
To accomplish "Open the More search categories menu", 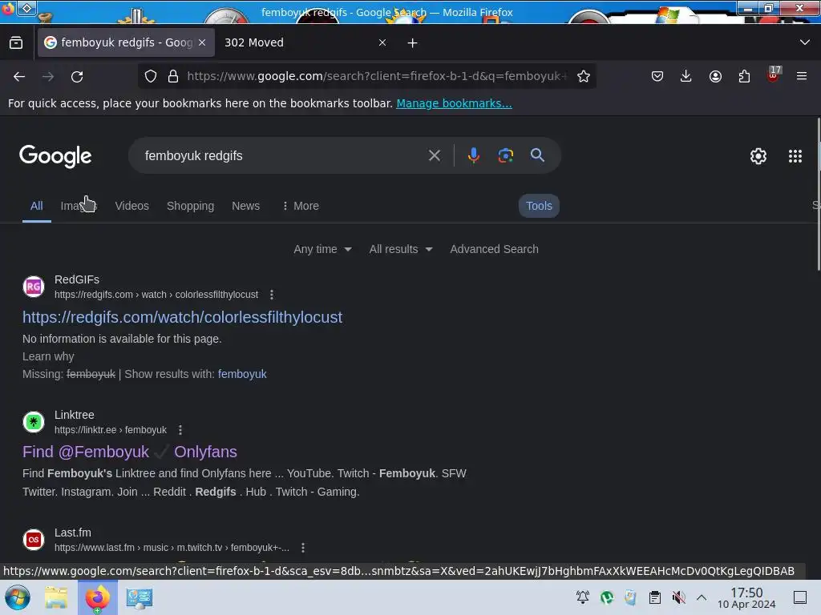I will [x=301, y=206].
